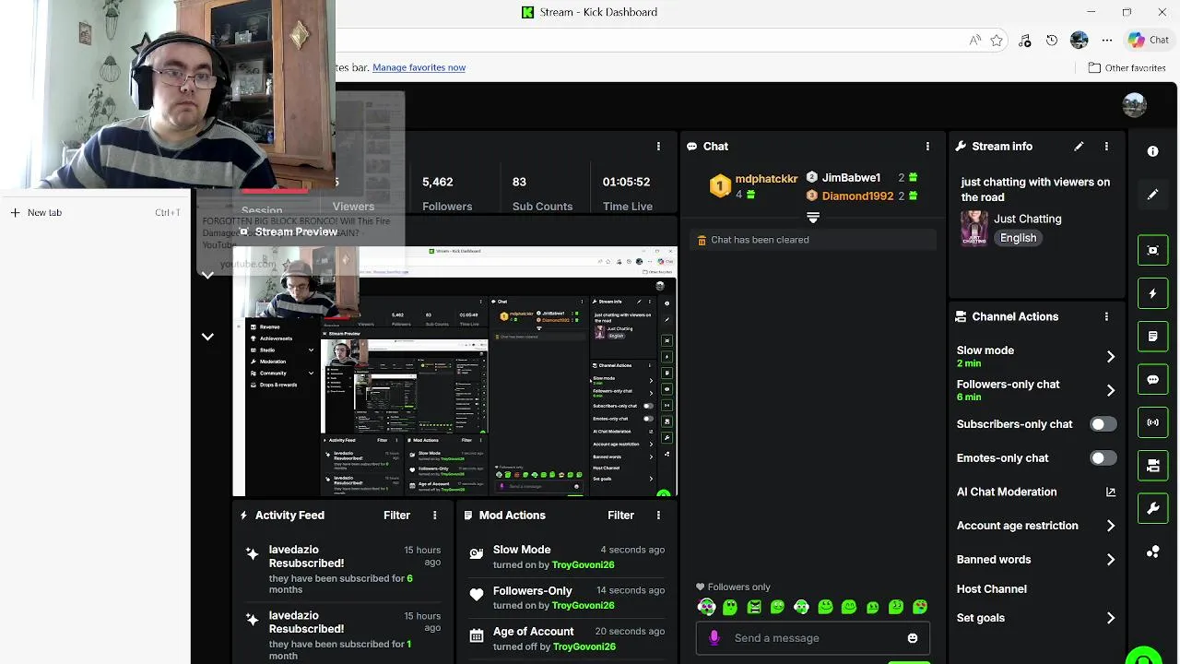Toggle Emotes-only chat switch
The width and height of the screenshot is (1180, 664).
(x=1103, y=458)
